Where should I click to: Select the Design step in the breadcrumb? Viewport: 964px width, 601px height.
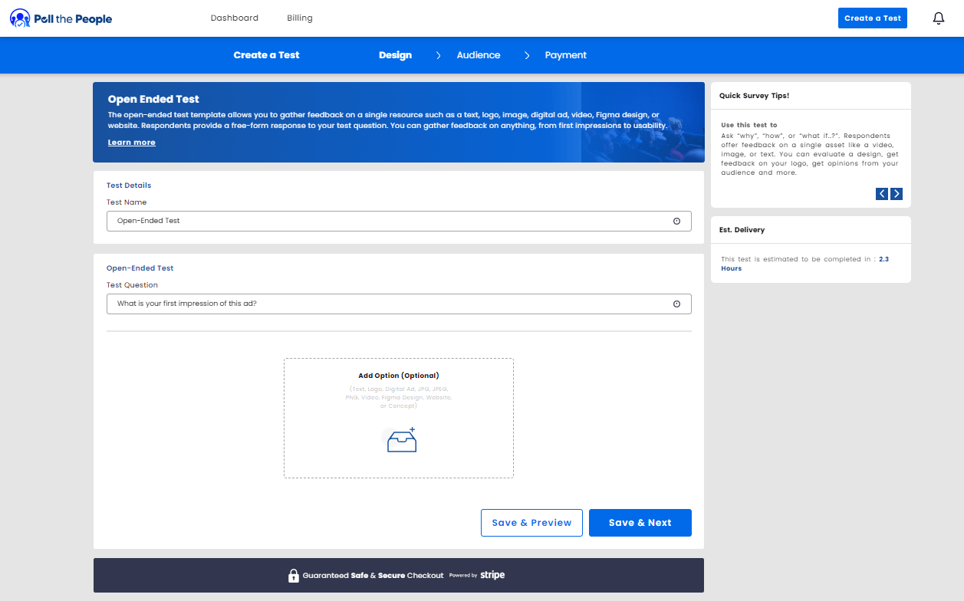coord(395,54)
